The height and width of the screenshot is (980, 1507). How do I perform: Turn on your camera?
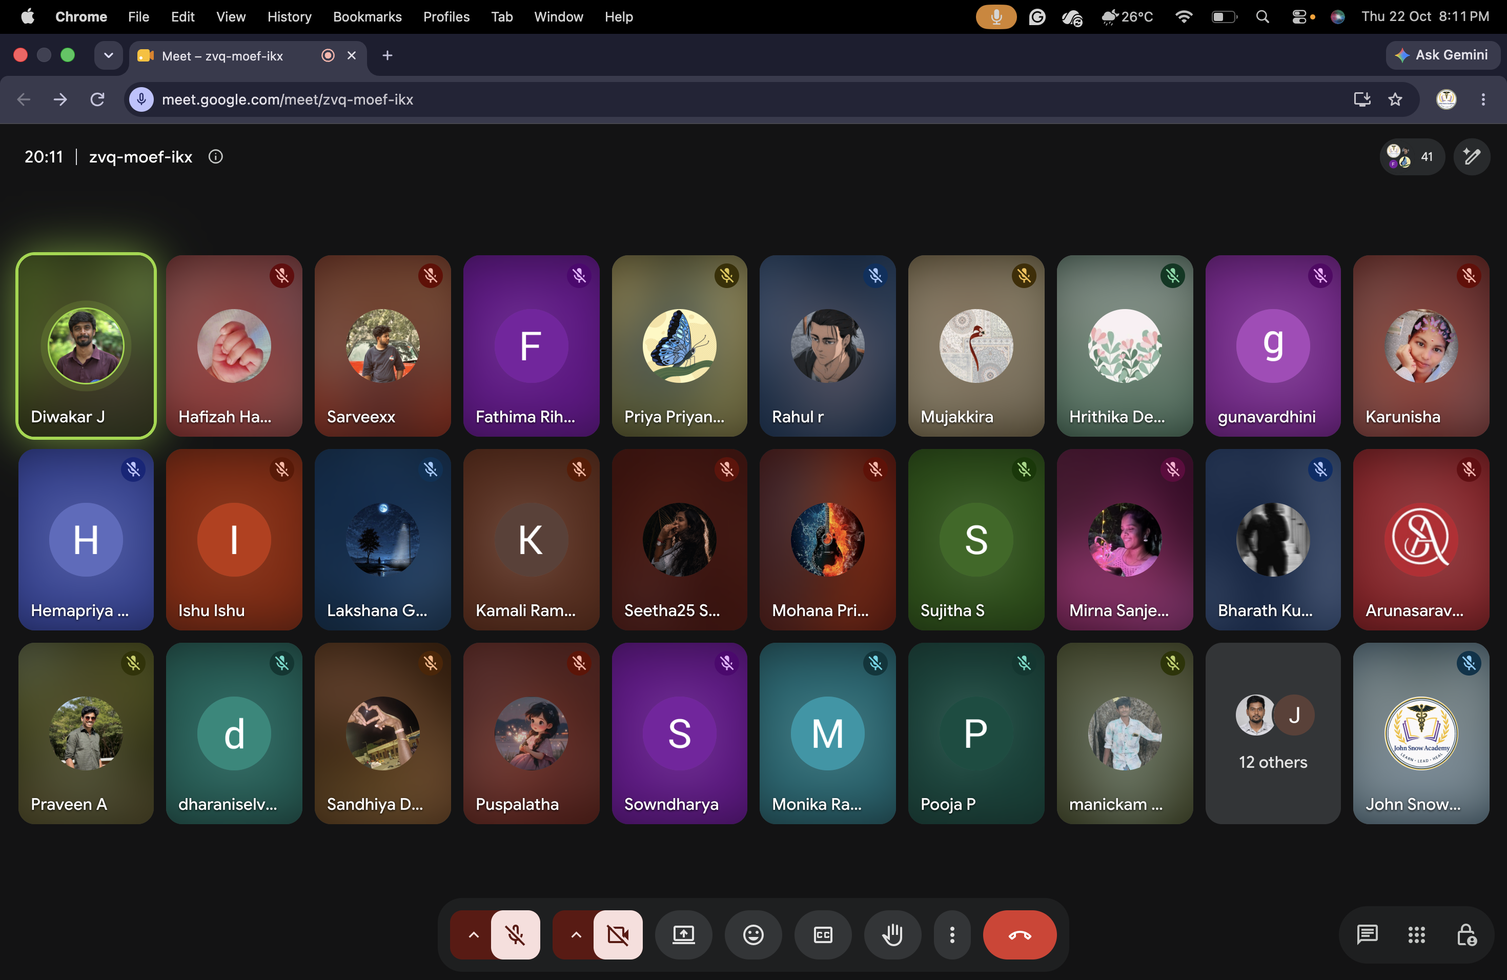pyautogui.click(x=618, y=934)
